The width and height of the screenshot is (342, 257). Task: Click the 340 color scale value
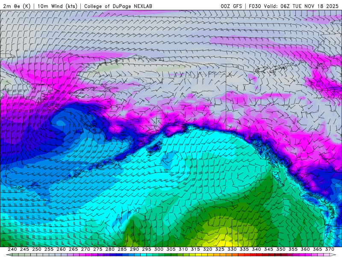pyautogui.click(x=256, y=249)
